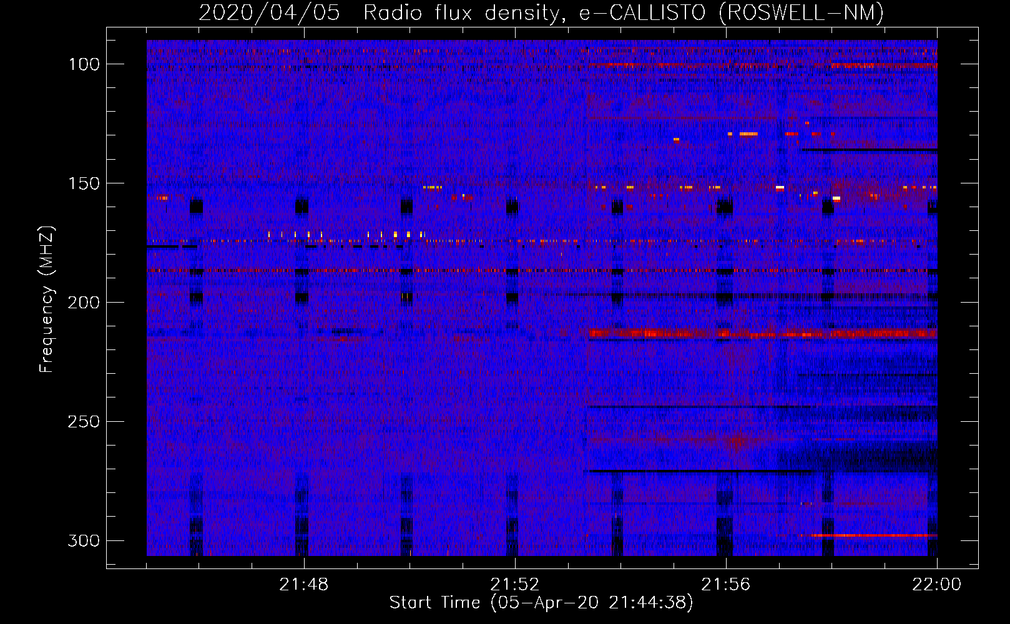
Task: Select the 'Frequency (MHZ)' y-axis label
Action: click(x=47, y=300)
